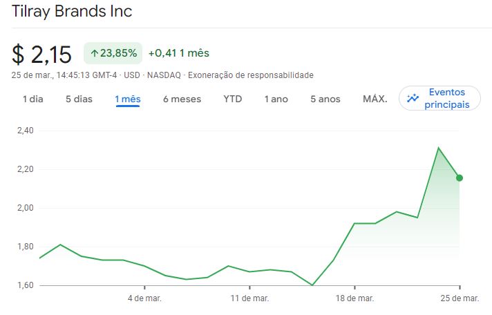Select the 5 dias time range

pos(79,99)
